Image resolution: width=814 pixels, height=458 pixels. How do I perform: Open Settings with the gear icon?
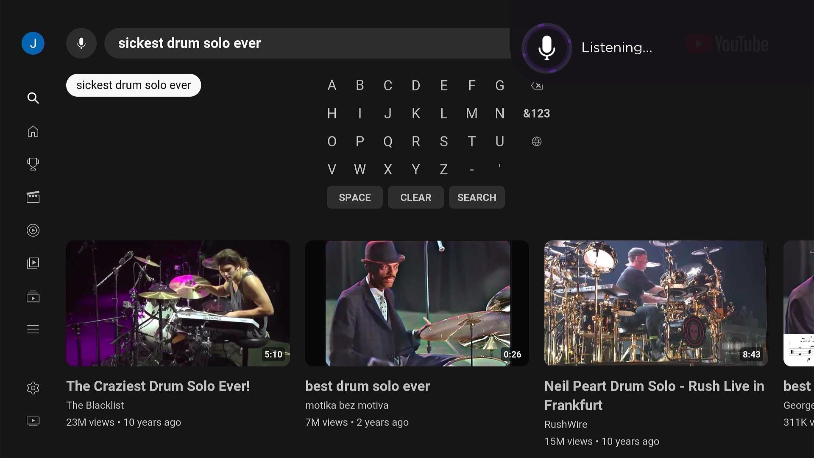pyautogui.click(x=33, y=388)
